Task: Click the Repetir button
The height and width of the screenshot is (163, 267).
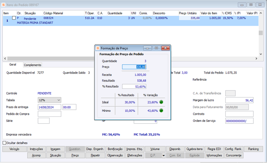Action: click(x=95, y=155)
